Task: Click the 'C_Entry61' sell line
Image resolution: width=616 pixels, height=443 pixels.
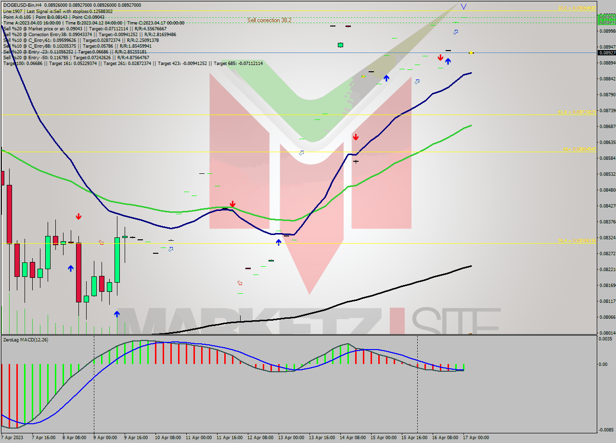Action: point(81,40)
